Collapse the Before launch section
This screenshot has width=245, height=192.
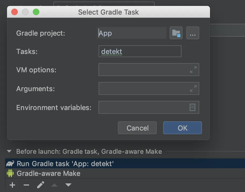[x=9, y=152]
